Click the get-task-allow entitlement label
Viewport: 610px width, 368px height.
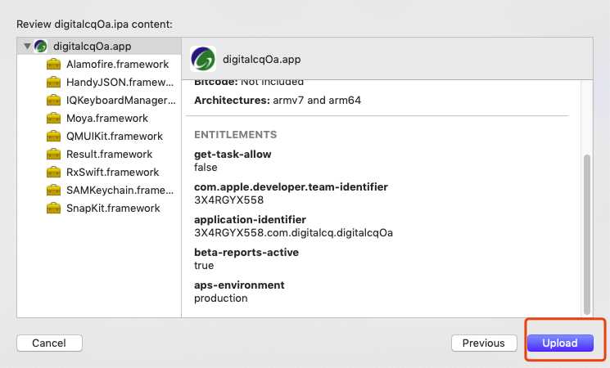coord(233,155)
